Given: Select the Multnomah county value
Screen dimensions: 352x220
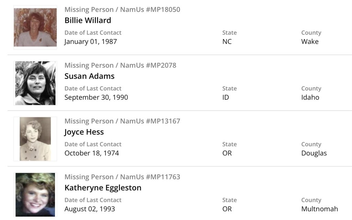Looking at the screenshot, I should click(x=319, y=209).
